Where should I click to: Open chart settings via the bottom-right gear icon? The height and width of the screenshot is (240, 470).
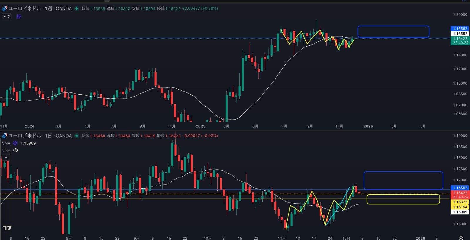[x=461, y=238]
